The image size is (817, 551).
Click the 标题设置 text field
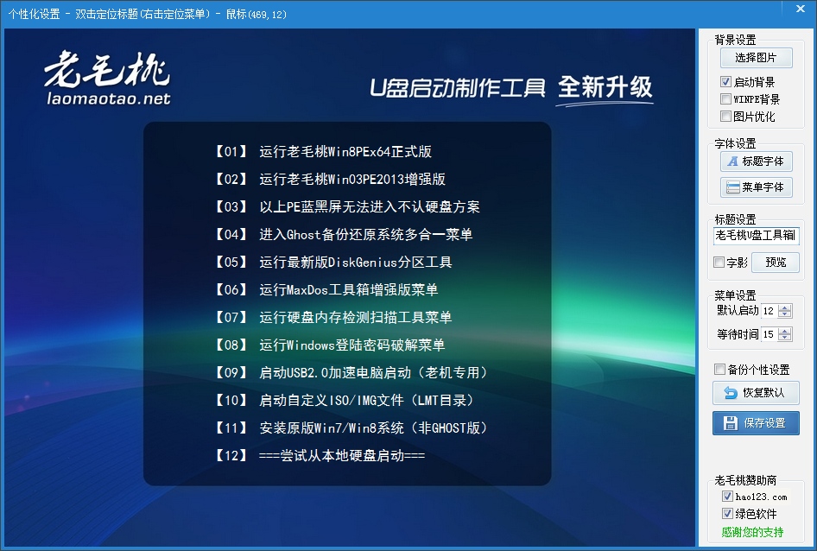(x=756, y=236)
